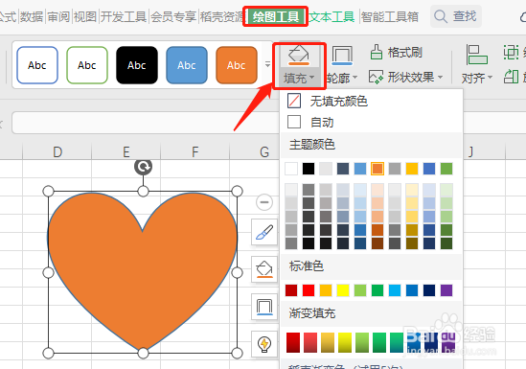Select column E header
Image resolution: width=526 pixels, height=369 pixels.
(126, 152)
